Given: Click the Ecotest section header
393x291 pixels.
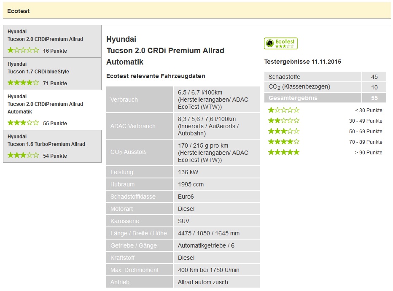Looking at the screenshot, I should [197, 11].
